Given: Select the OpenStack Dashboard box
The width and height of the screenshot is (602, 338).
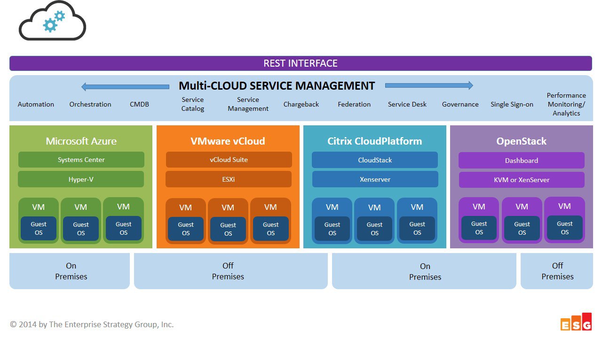Looking at the screenshot, I should tap(522, 160).
